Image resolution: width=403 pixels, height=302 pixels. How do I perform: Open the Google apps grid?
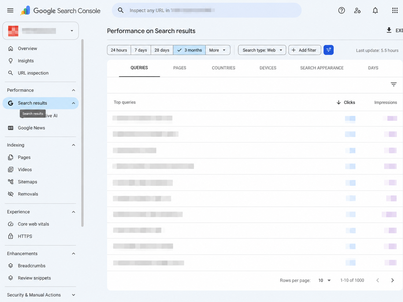(395, 10)
